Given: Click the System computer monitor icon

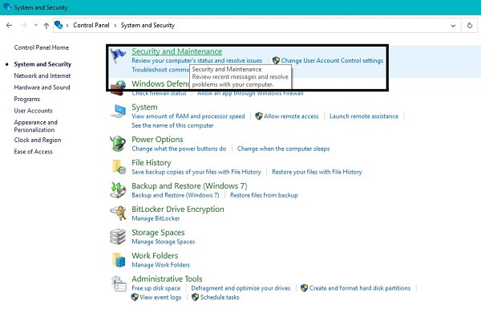Looking at the screenshot, I should point(119,112).
